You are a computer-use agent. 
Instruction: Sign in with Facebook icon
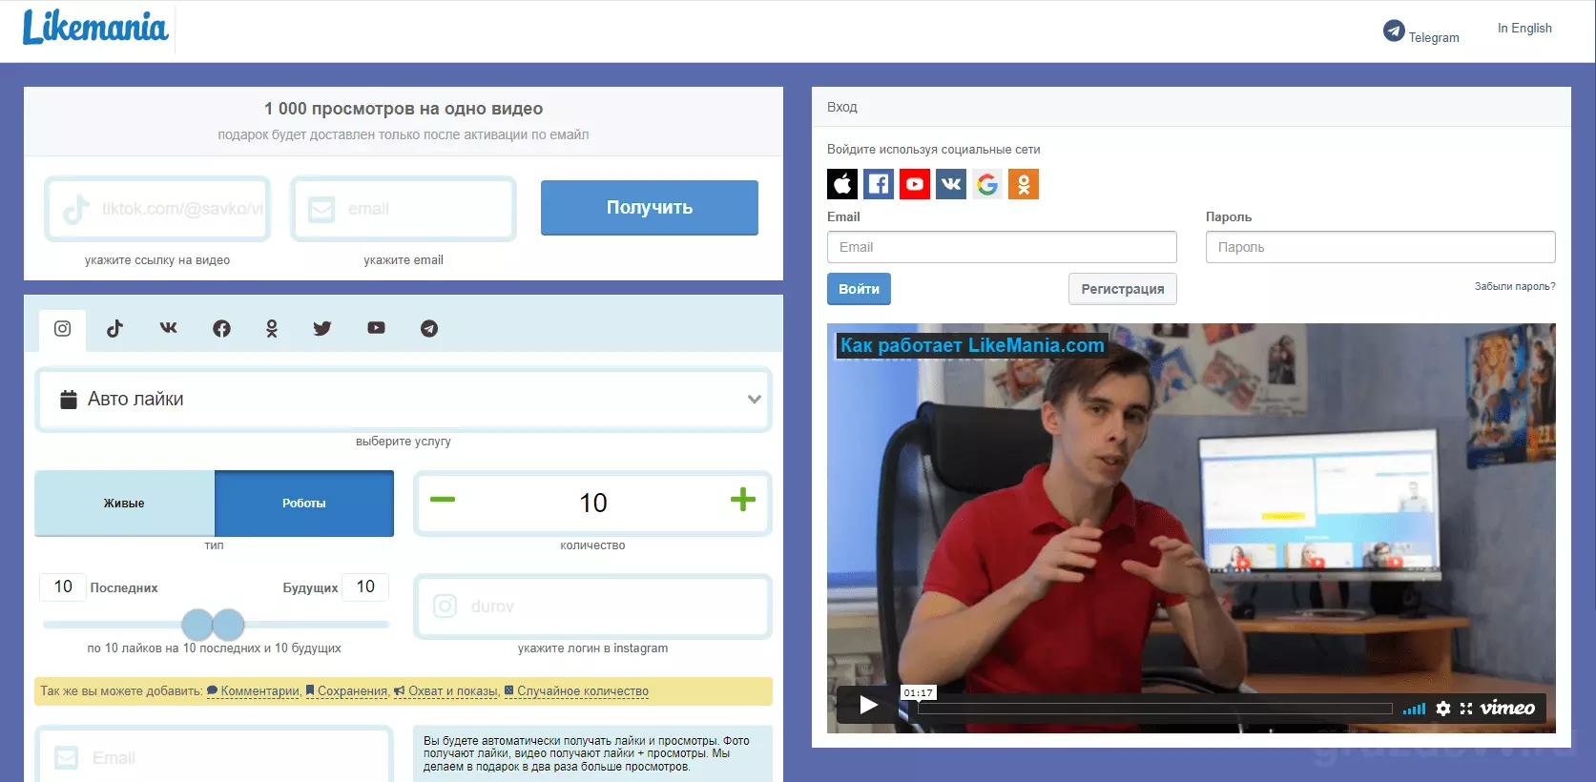[879, 184]
